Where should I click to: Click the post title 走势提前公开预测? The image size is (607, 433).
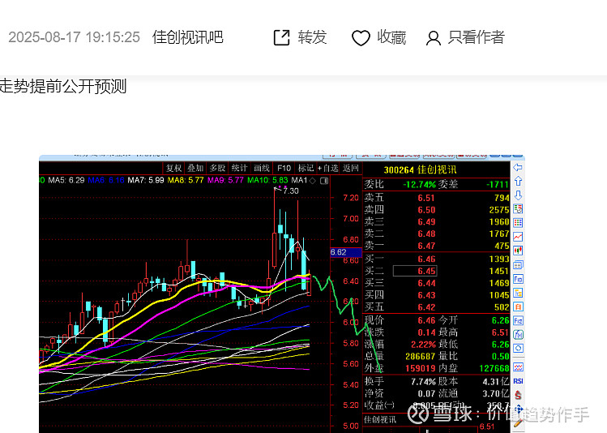tap(63, 86)
